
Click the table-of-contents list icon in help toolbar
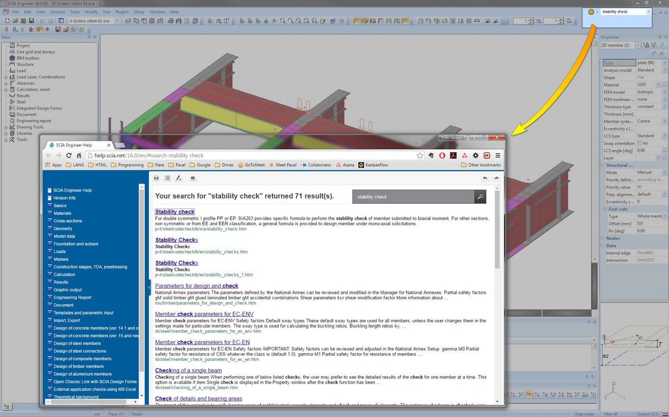[167, 178]
